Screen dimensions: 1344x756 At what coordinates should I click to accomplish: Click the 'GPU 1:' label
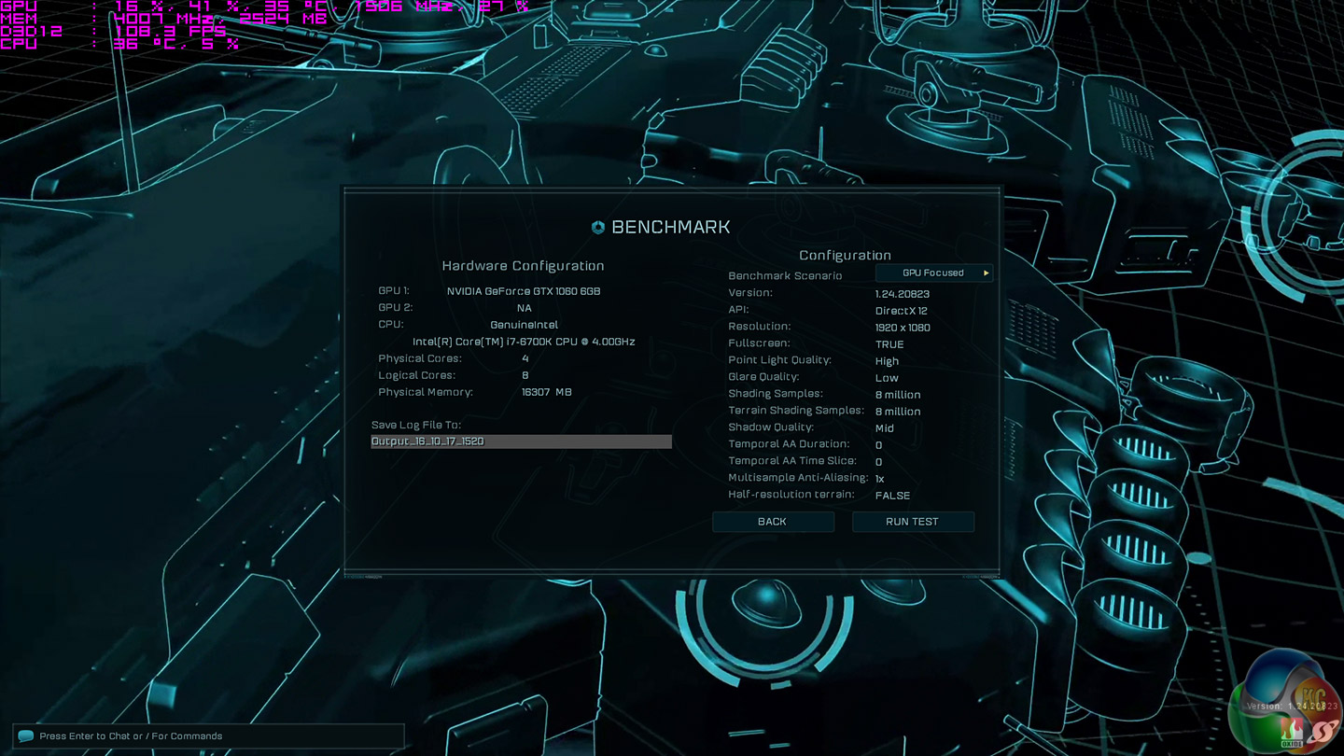(394, 291)
